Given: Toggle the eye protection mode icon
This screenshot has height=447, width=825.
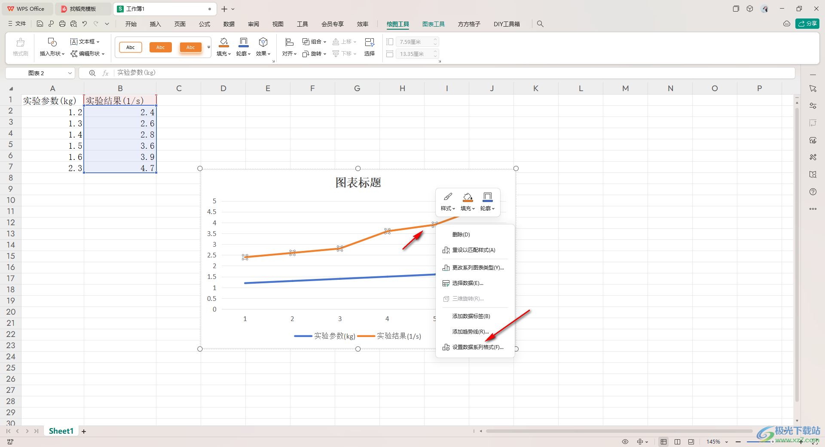Looking at the screenshot, I should 625,442.
